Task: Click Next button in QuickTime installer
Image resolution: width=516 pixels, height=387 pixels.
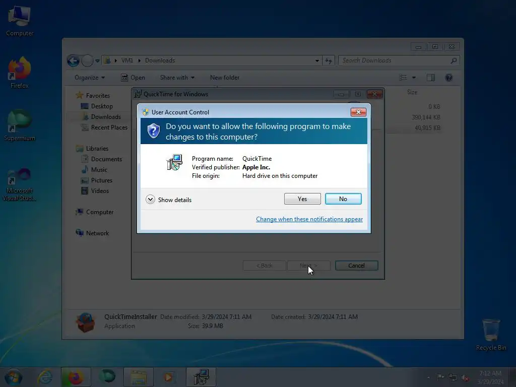Action: click(x=308, y=266)
